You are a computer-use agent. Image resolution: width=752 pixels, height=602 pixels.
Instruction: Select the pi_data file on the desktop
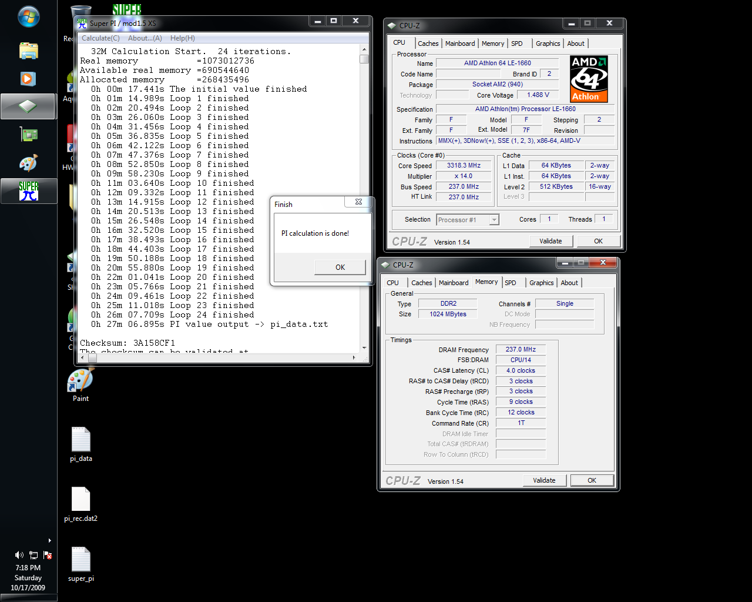point(80,444)
